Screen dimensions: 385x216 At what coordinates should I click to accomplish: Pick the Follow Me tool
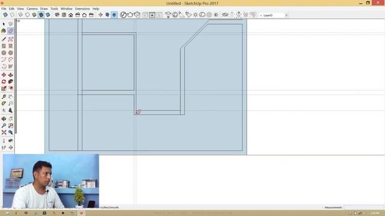[11, 82]
